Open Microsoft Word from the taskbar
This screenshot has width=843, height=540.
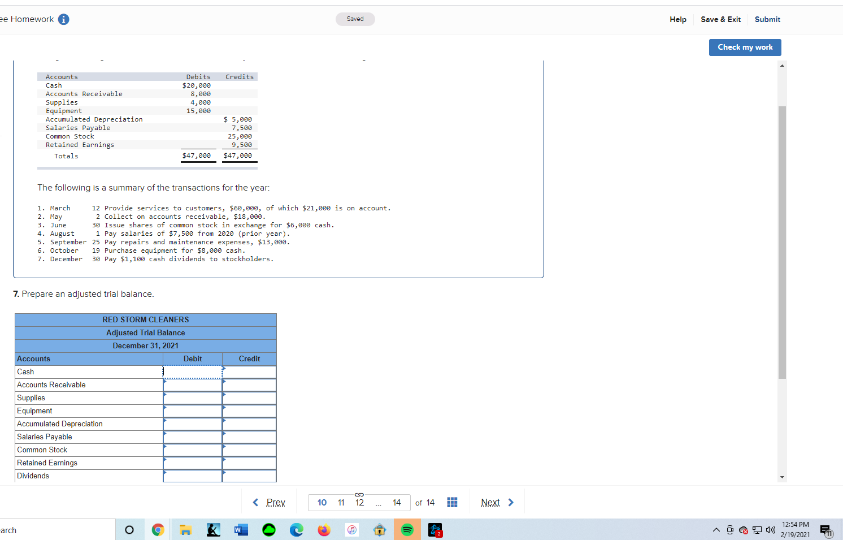(241, 530)
